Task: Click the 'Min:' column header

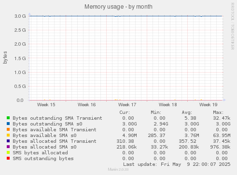Action: (x=156, y=112)
